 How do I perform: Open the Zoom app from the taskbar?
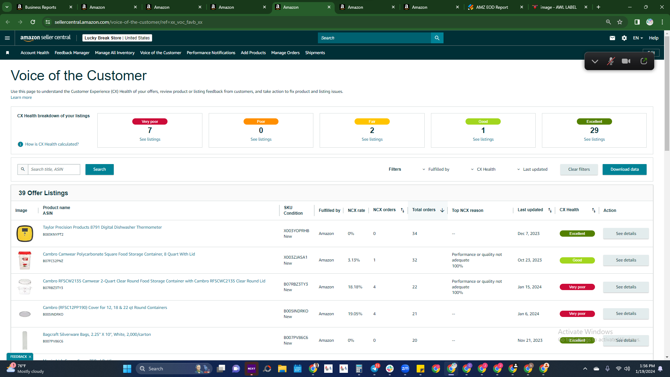tap(405, 369)
